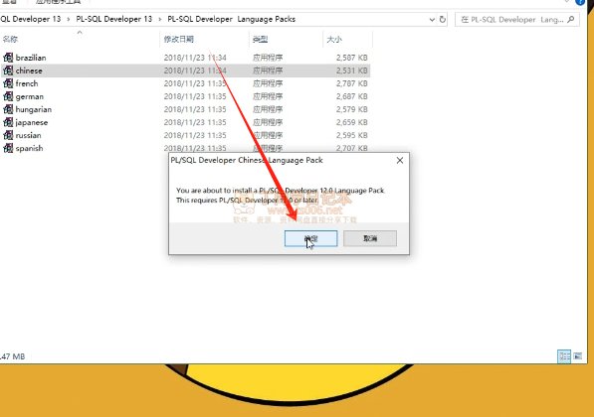Select the hungarian installer file icon
This screenshot has height=417, width=594.
click(x=8, y=109)
